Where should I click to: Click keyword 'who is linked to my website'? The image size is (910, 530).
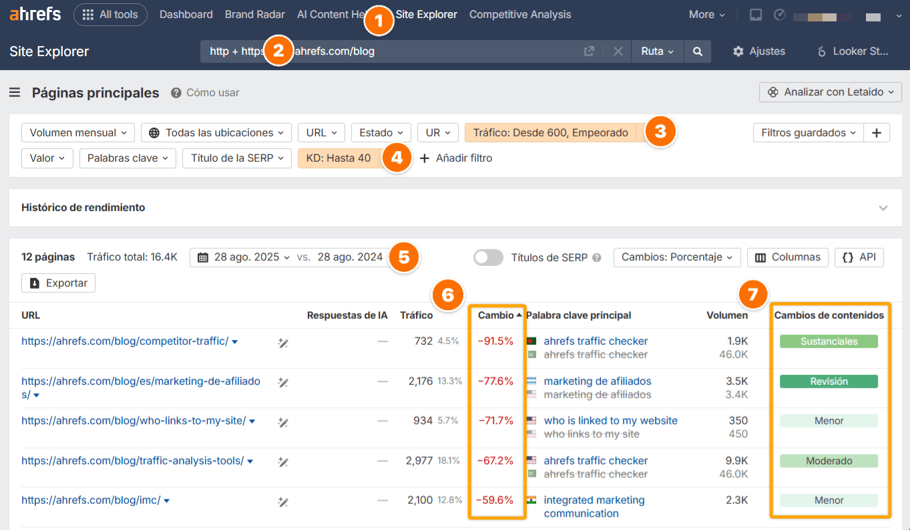[x=611, y=420]
